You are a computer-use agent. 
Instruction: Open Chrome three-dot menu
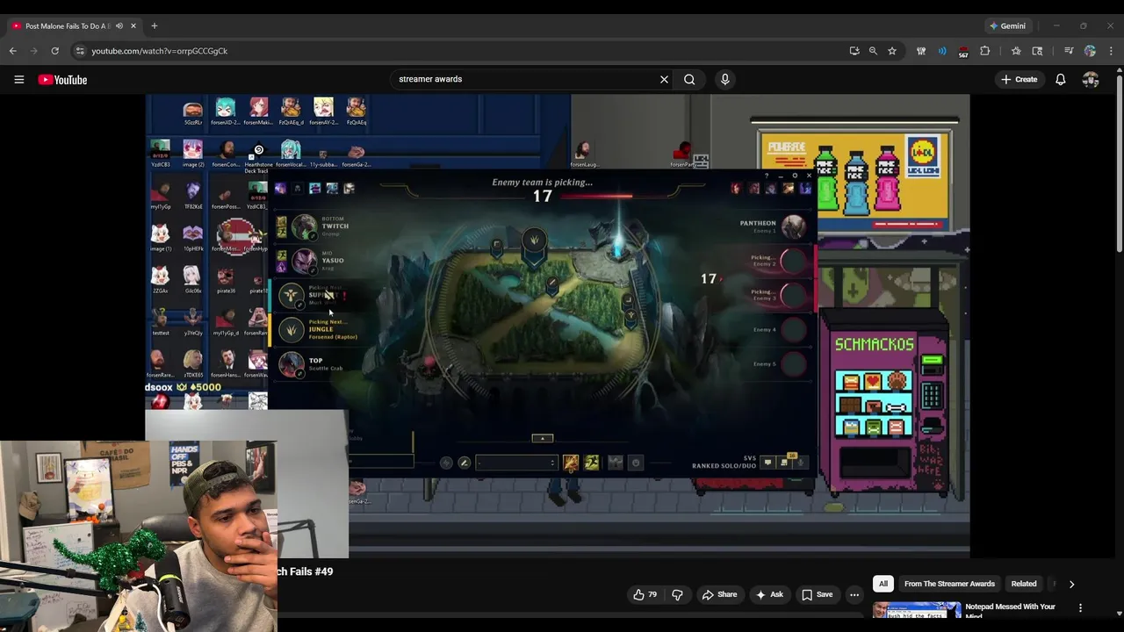(1111, 51)
